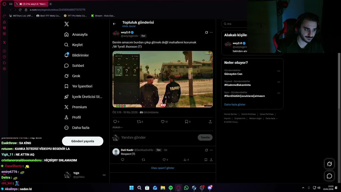Click reply icon with 8 replies
The height and width of the screenshot is (192, 341).
(x=116, y=122)
